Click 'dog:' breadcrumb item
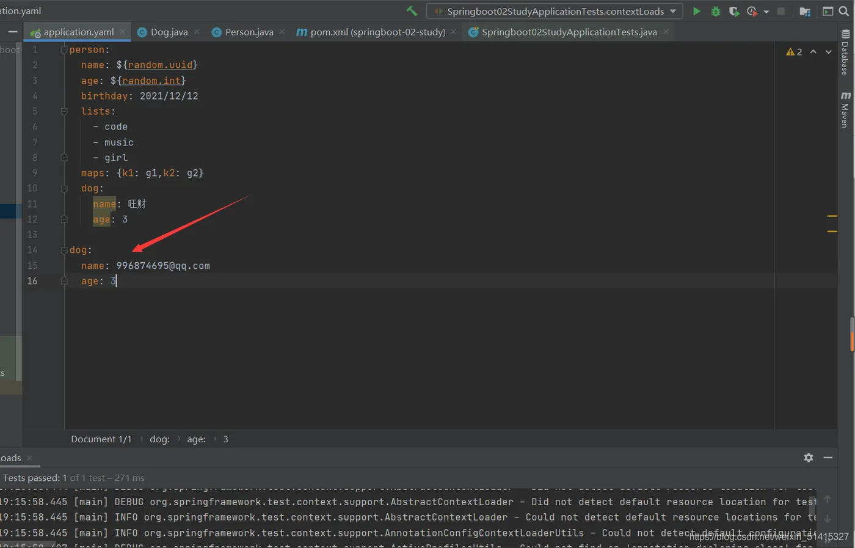 tap(160, 439)
